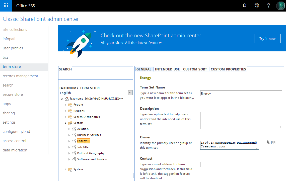Expand the Business Services term set
This screenshot has width=286, height=181.
point(69,135)
